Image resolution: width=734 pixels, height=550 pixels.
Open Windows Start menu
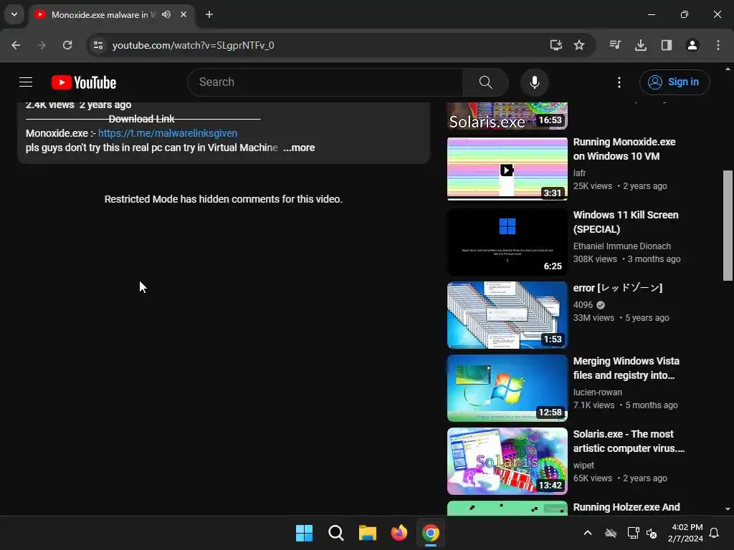click(x=304, y=533)
